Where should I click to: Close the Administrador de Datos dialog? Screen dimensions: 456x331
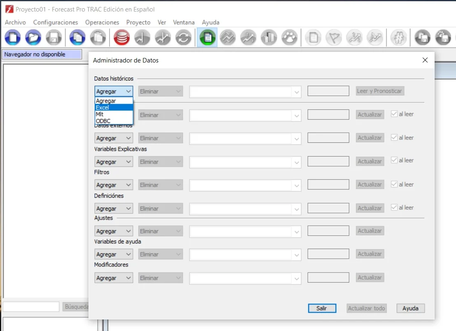tap(425, 60)
